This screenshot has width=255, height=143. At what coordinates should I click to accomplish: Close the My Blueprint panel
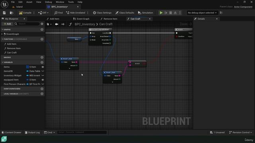[24, 19]
